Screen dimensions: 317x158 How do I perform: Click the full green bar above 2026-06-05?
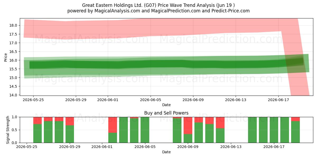click(145, 130)
